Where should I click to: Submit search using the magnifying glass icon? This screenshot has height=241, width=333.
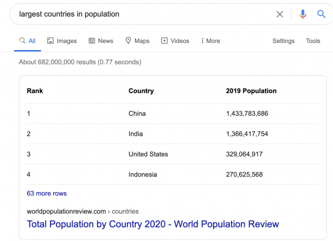[x=321, y=14]
